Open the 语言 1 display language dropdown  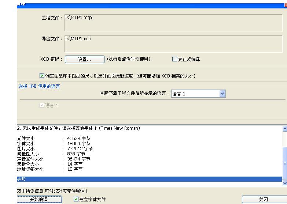(x=222, y=94)
